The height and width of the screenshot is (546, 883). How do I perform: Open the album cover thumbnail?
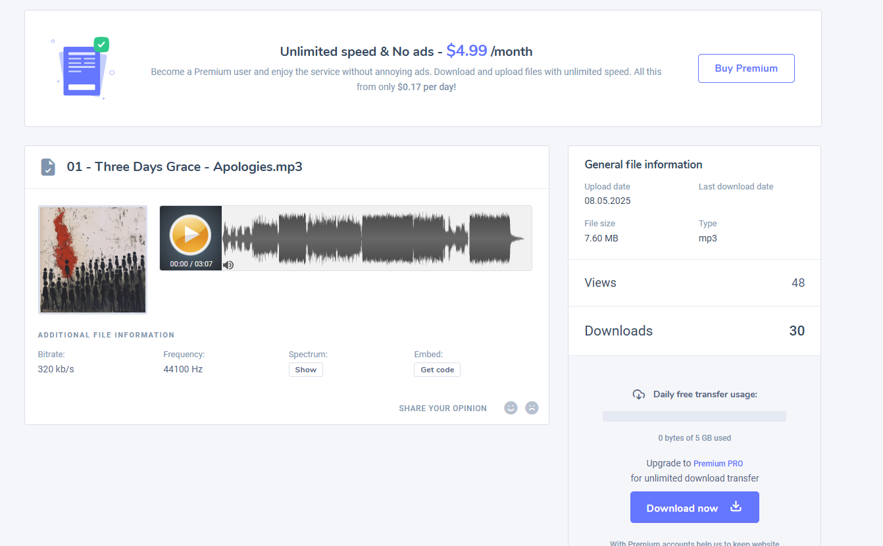tap(93, 259)
